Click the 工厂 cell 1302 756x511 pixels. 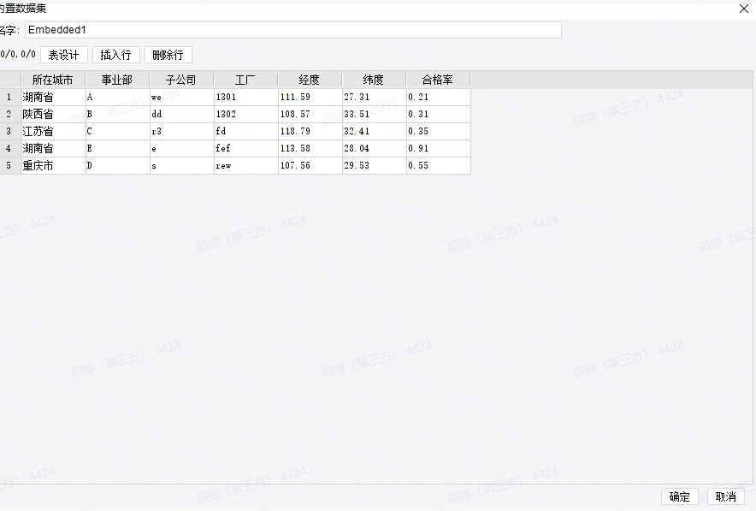(x=246, y=115)
